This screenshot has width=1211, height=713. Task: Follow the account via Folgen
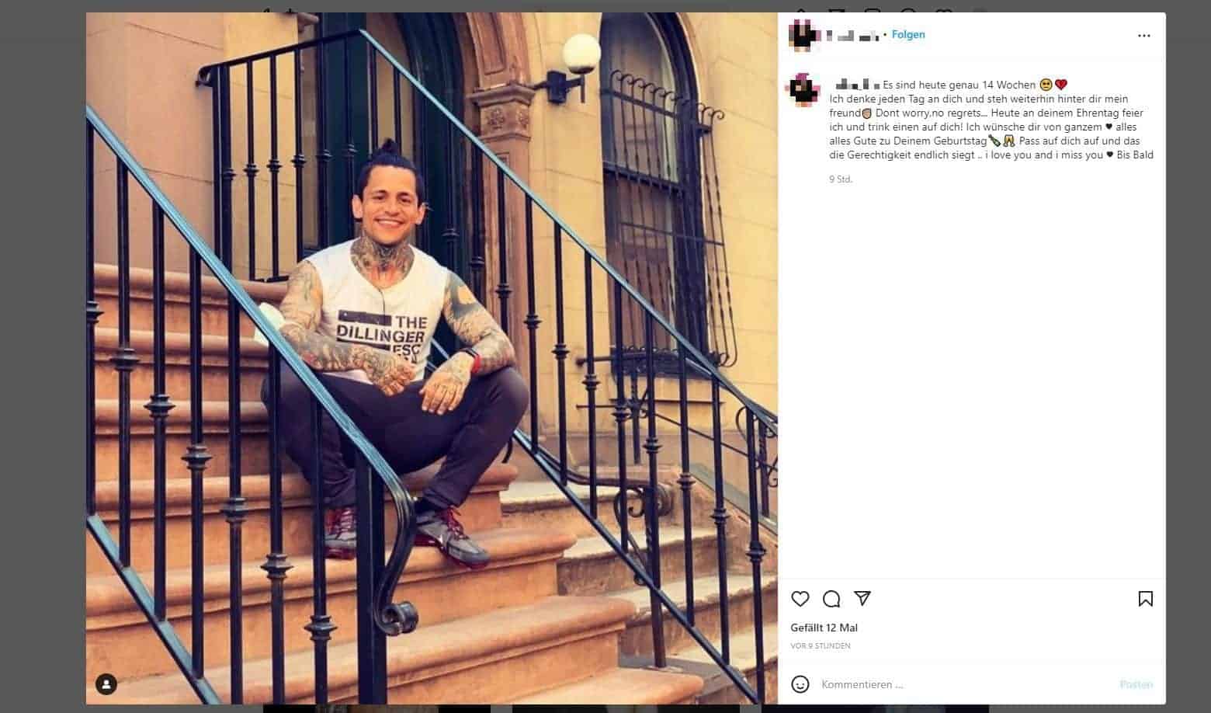point(908,35)
